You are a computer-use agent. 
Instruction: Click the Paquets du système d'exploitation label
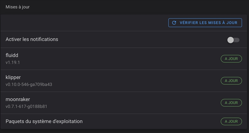[x=44, y=121]
